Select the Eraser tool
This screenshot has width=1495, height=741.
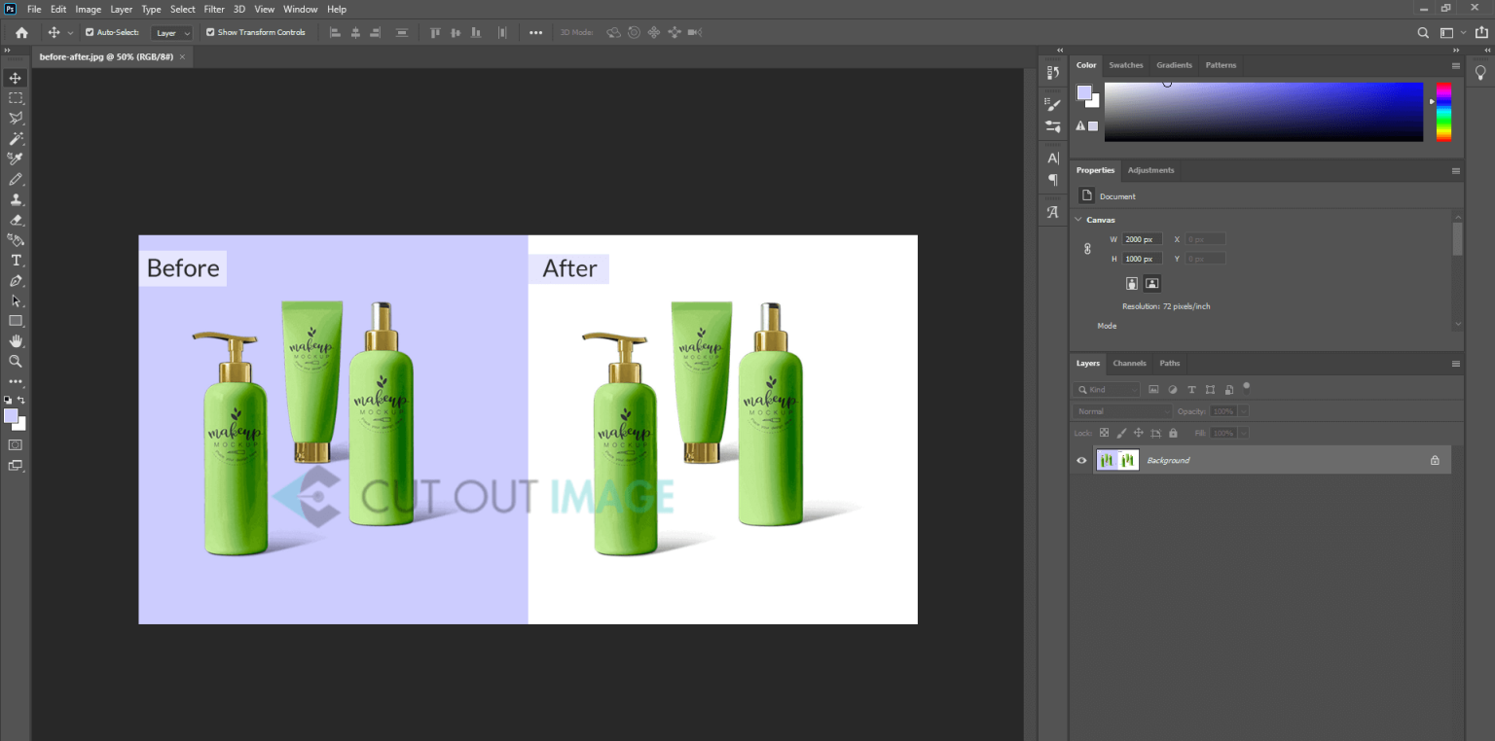click(x=15, y=220)
